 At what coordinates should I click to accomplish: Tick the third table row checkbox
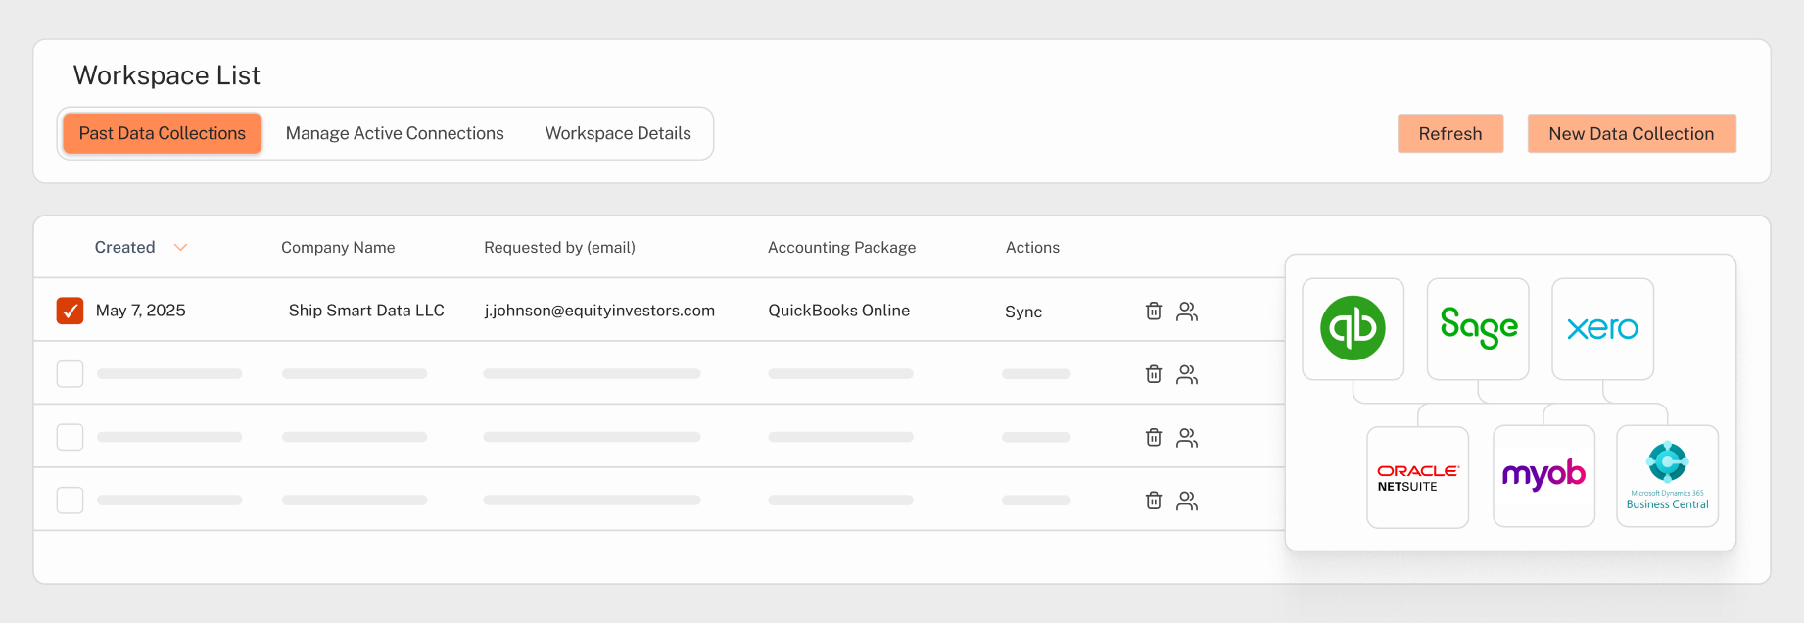[x=70, y=437]
